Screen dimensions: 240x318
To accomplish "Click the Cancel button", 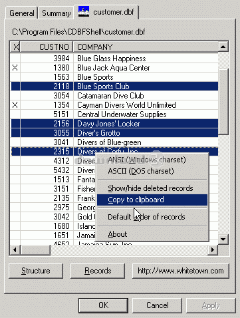I will click(158, 305).
